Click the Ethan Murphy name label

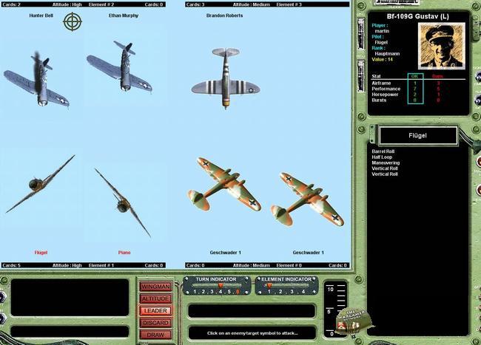tap(124, 16)
